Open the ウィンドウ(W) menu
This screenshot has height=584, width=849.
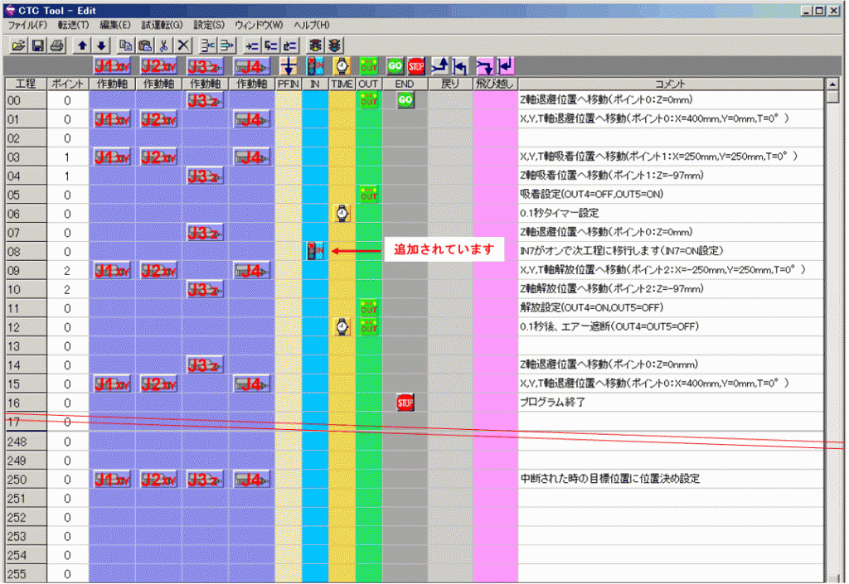point(259,25)
